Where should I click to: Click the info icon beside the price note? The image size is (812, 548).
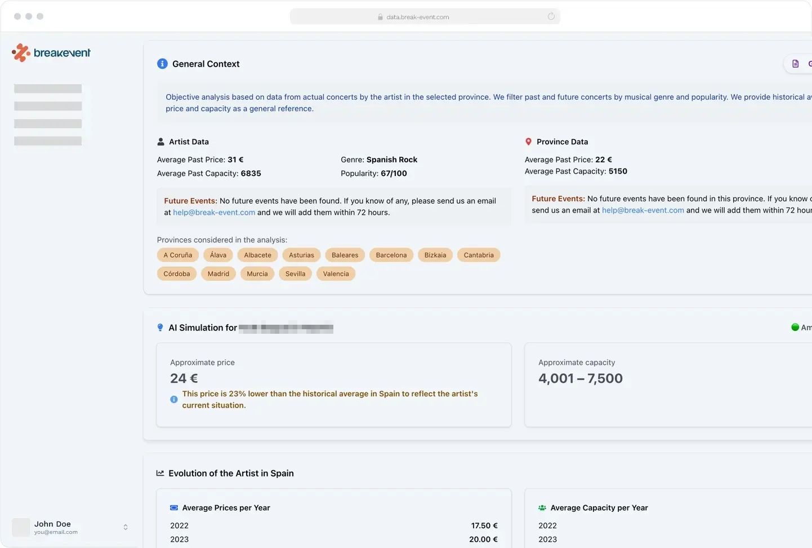pyautogui.click(x=174, y=399)
